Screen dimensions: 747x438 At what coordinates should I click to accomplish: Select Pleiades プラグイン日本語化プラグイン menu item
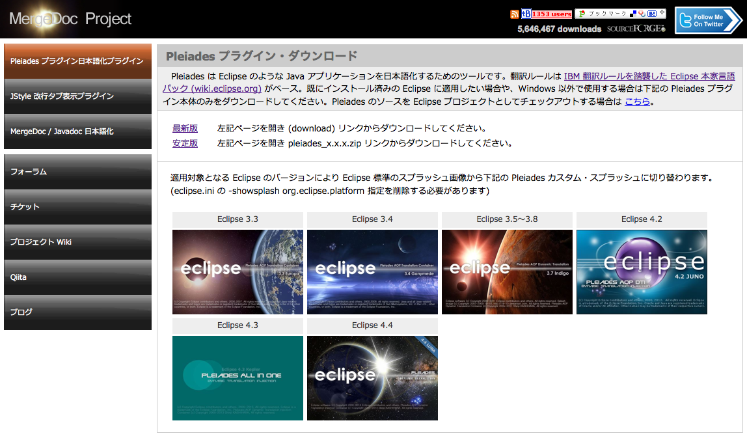77,61
